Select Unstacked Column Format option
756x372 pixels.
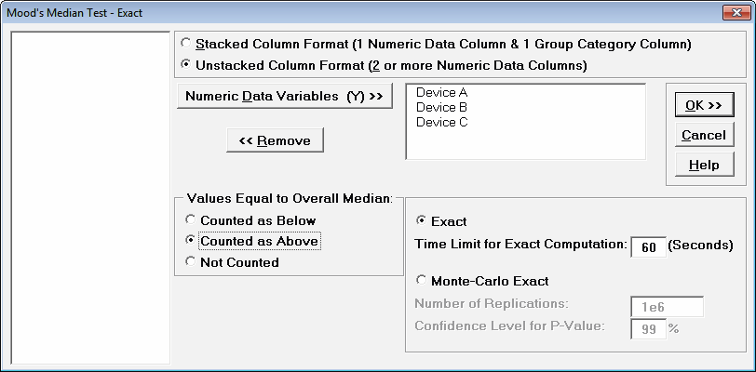click(x=188, y=66)
